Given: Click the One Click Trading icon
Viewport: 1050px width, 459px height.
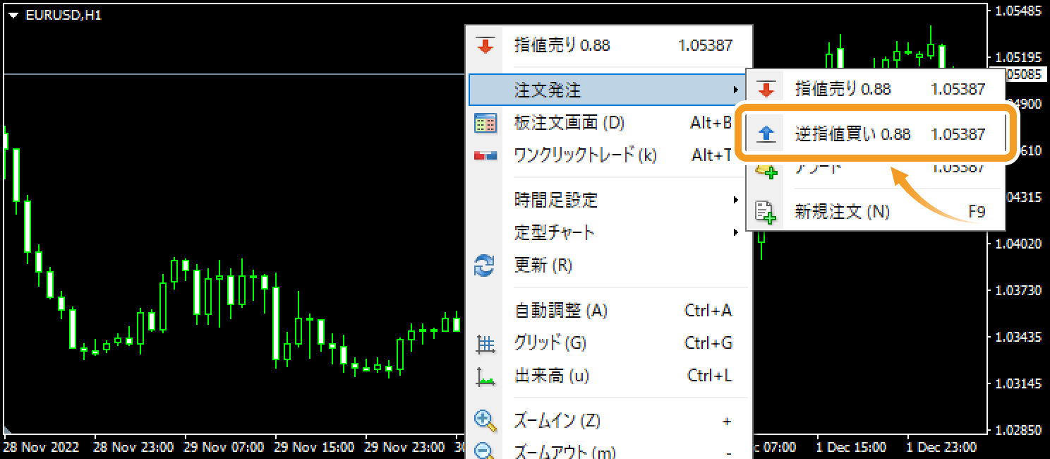Looking at the screenshot, I should pyautogui.click(x=485, y=155).
